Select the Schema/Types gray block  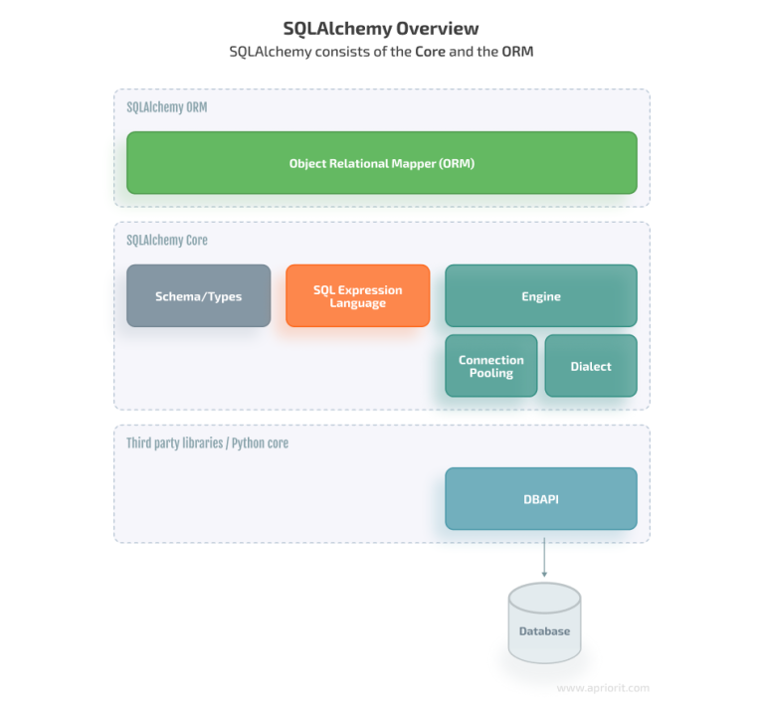198,296
